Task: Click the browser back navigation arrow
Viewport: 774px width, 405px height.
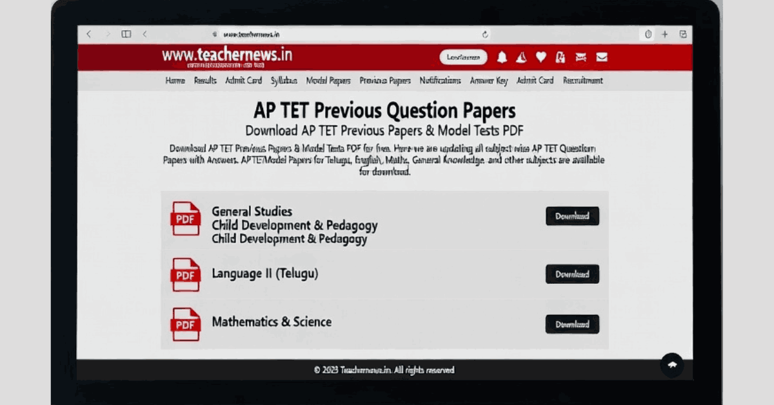Action: coord(88,34)
